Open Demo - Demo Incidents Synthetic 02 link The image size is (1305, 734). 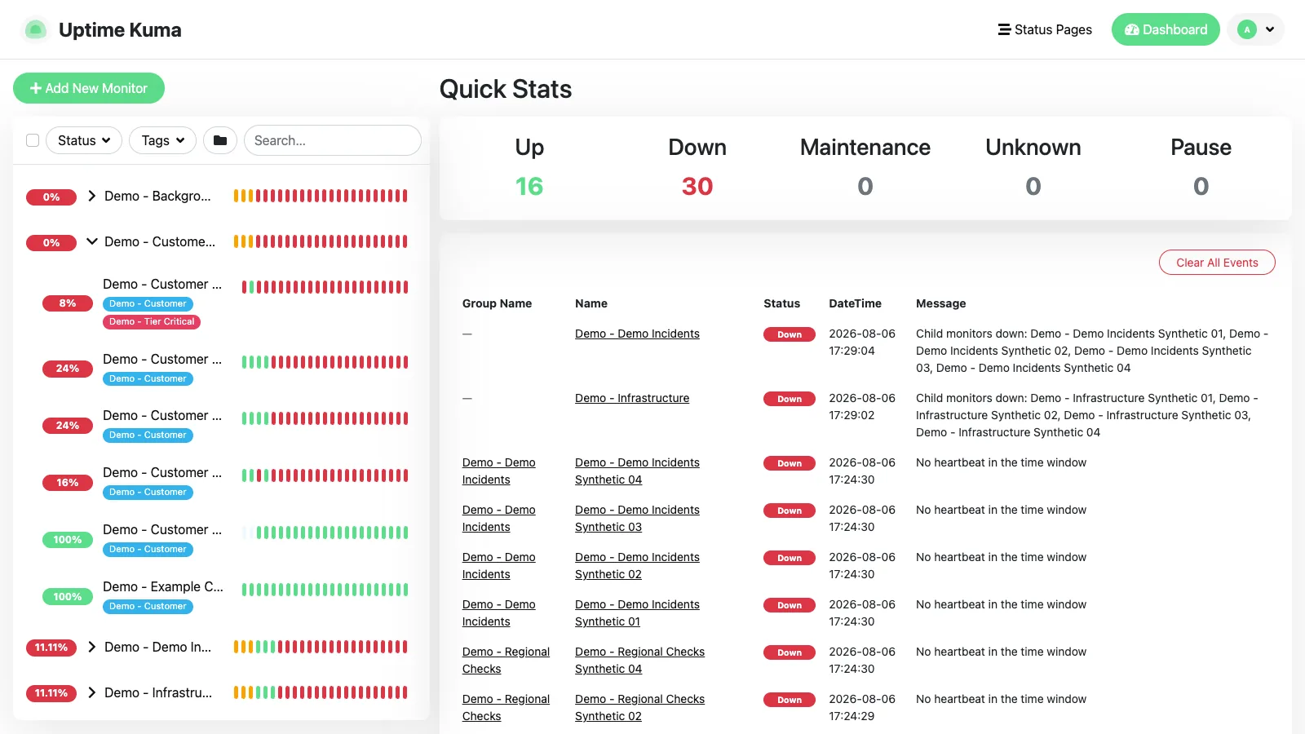[x=637, y=566]
